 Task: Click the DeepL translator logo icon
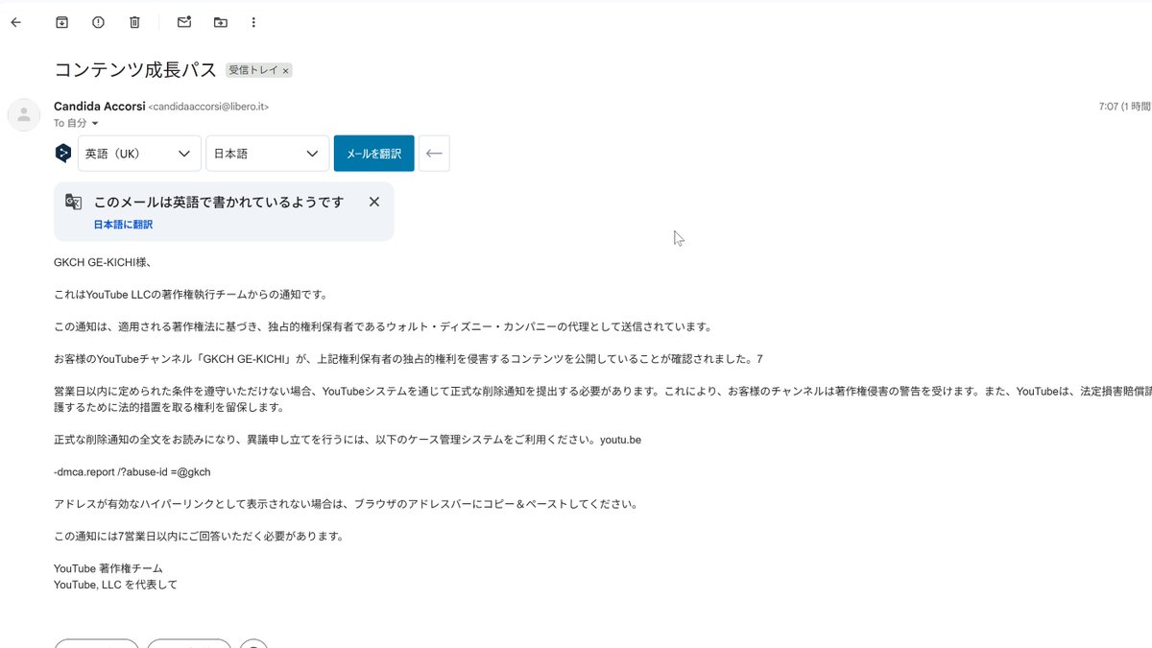tap(63, 154)
